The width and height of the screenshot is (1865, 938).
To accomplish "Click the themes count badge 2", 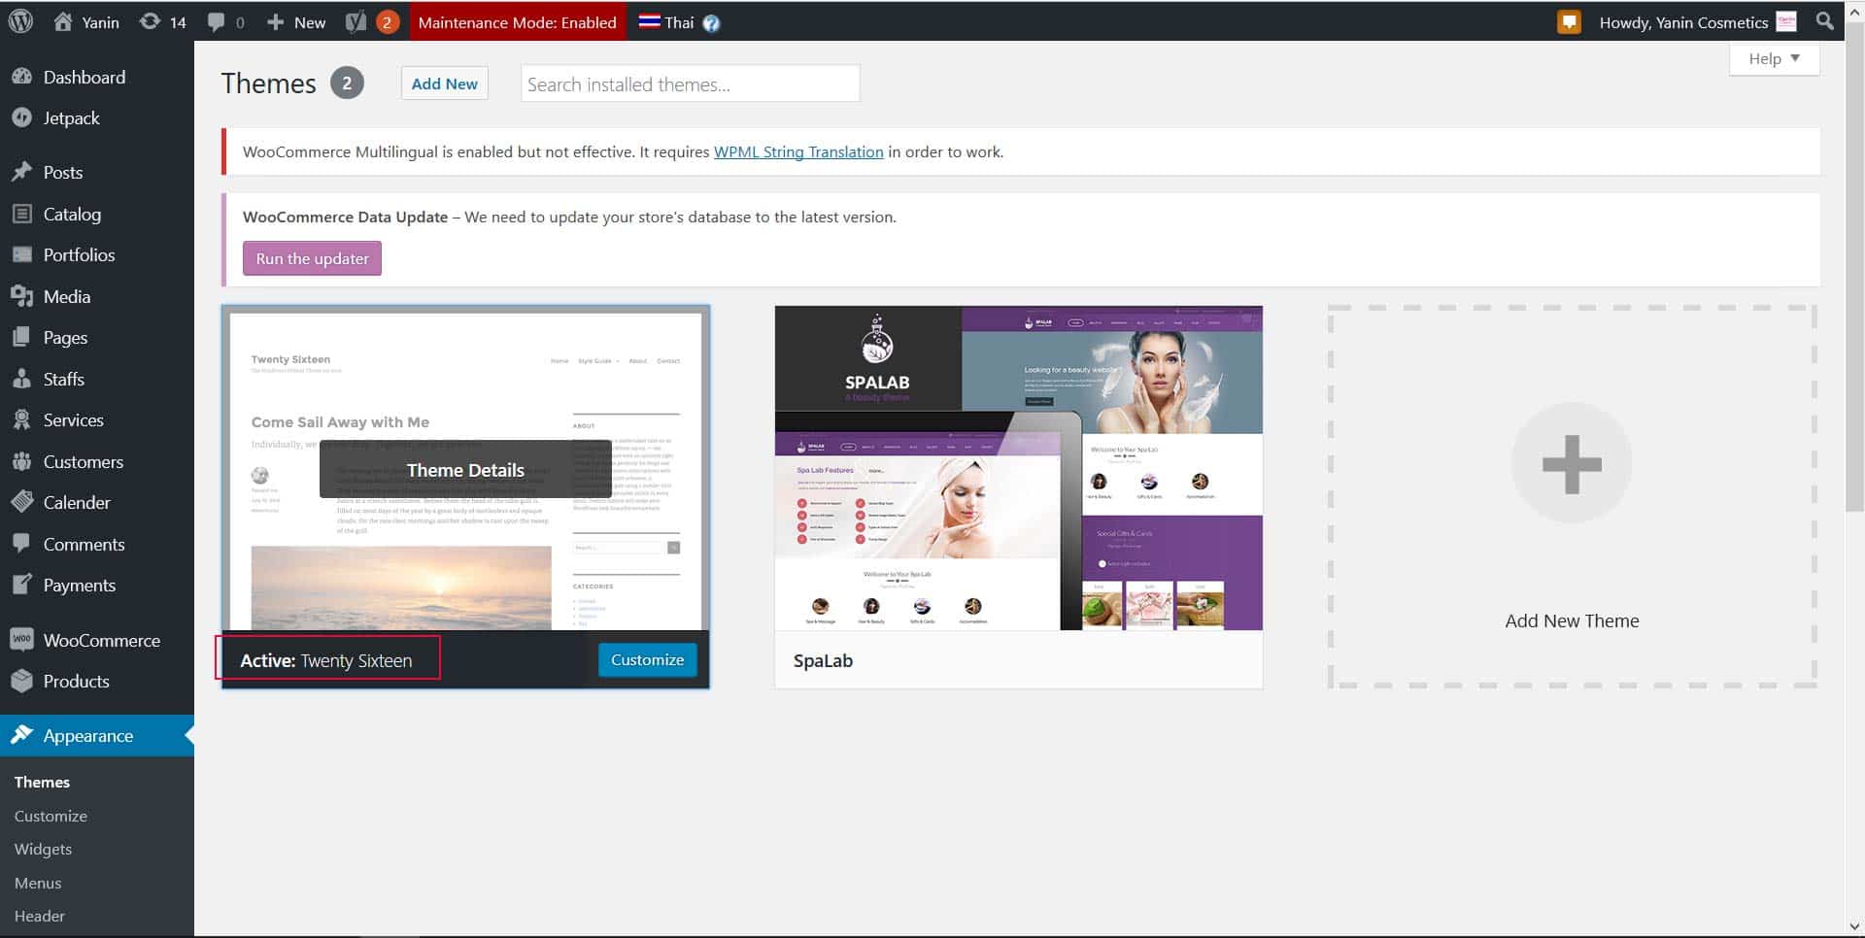I will pos(347,84).
